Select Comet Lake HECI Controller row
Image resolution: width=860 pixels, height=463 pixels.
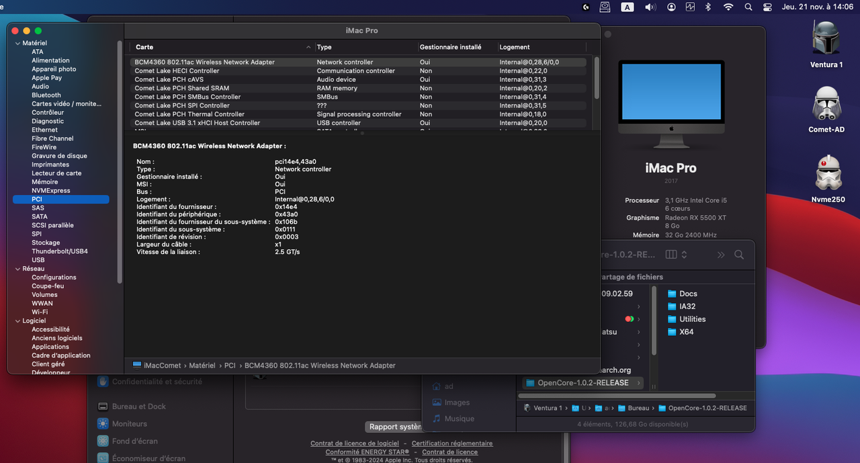(359, 71)
